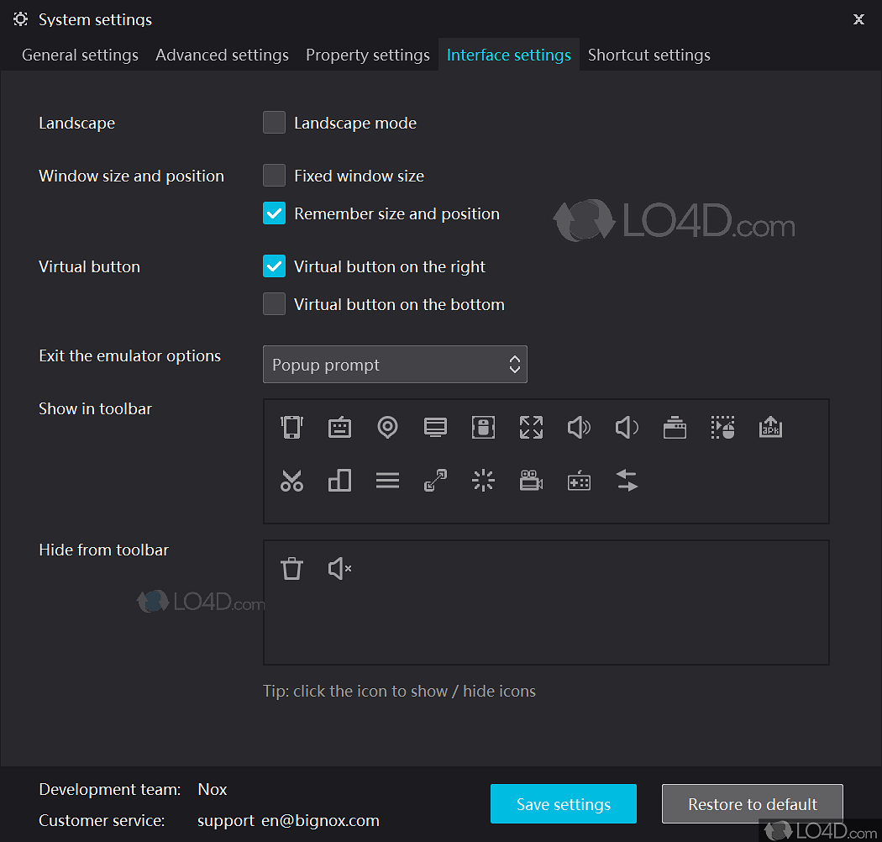Click the 'Exit the emulator options' label

click(130, 355)
